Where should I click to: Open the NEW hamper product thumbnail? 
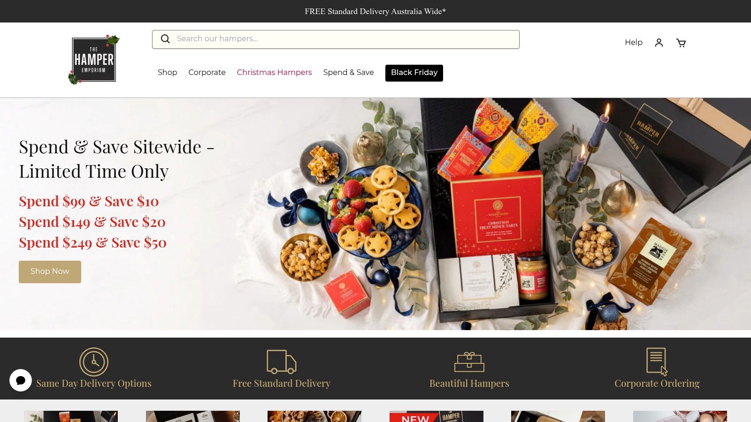click(x=437, y=416)
